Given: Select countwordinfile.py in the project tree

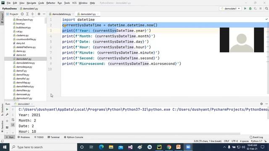Looking at the screenshot, I should click(26, 39).
